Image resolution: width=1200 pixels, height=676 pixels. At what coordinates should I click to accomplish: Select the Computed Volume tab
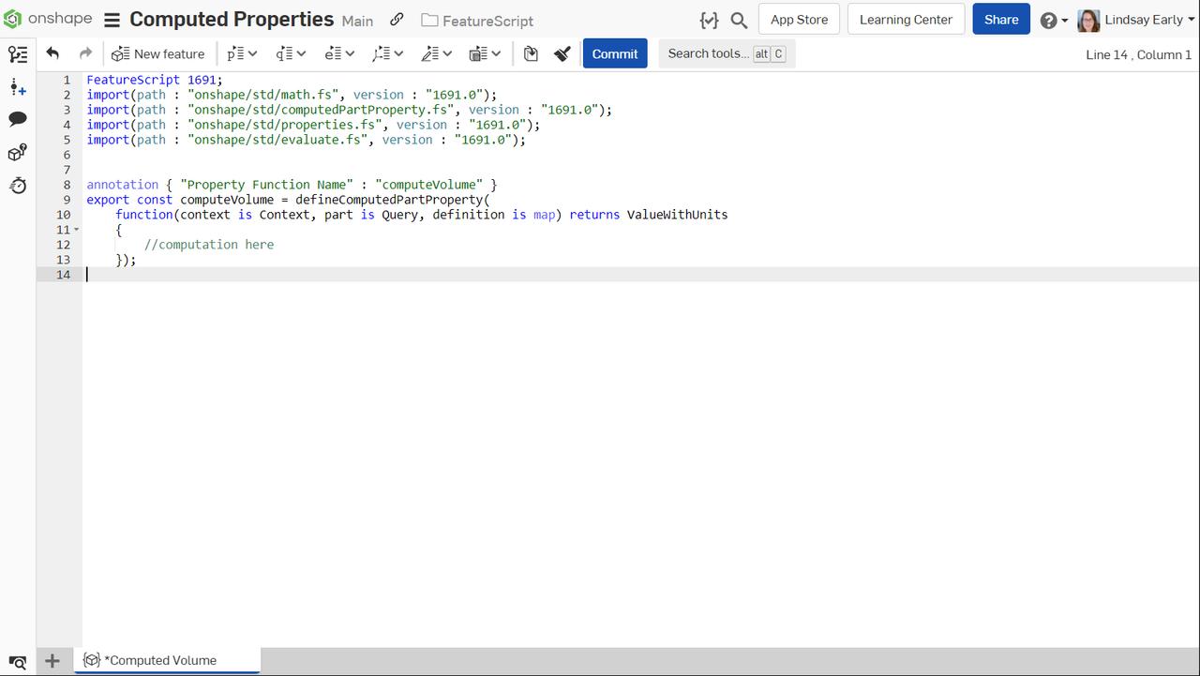pyautogui.click(x=159, y=660)
